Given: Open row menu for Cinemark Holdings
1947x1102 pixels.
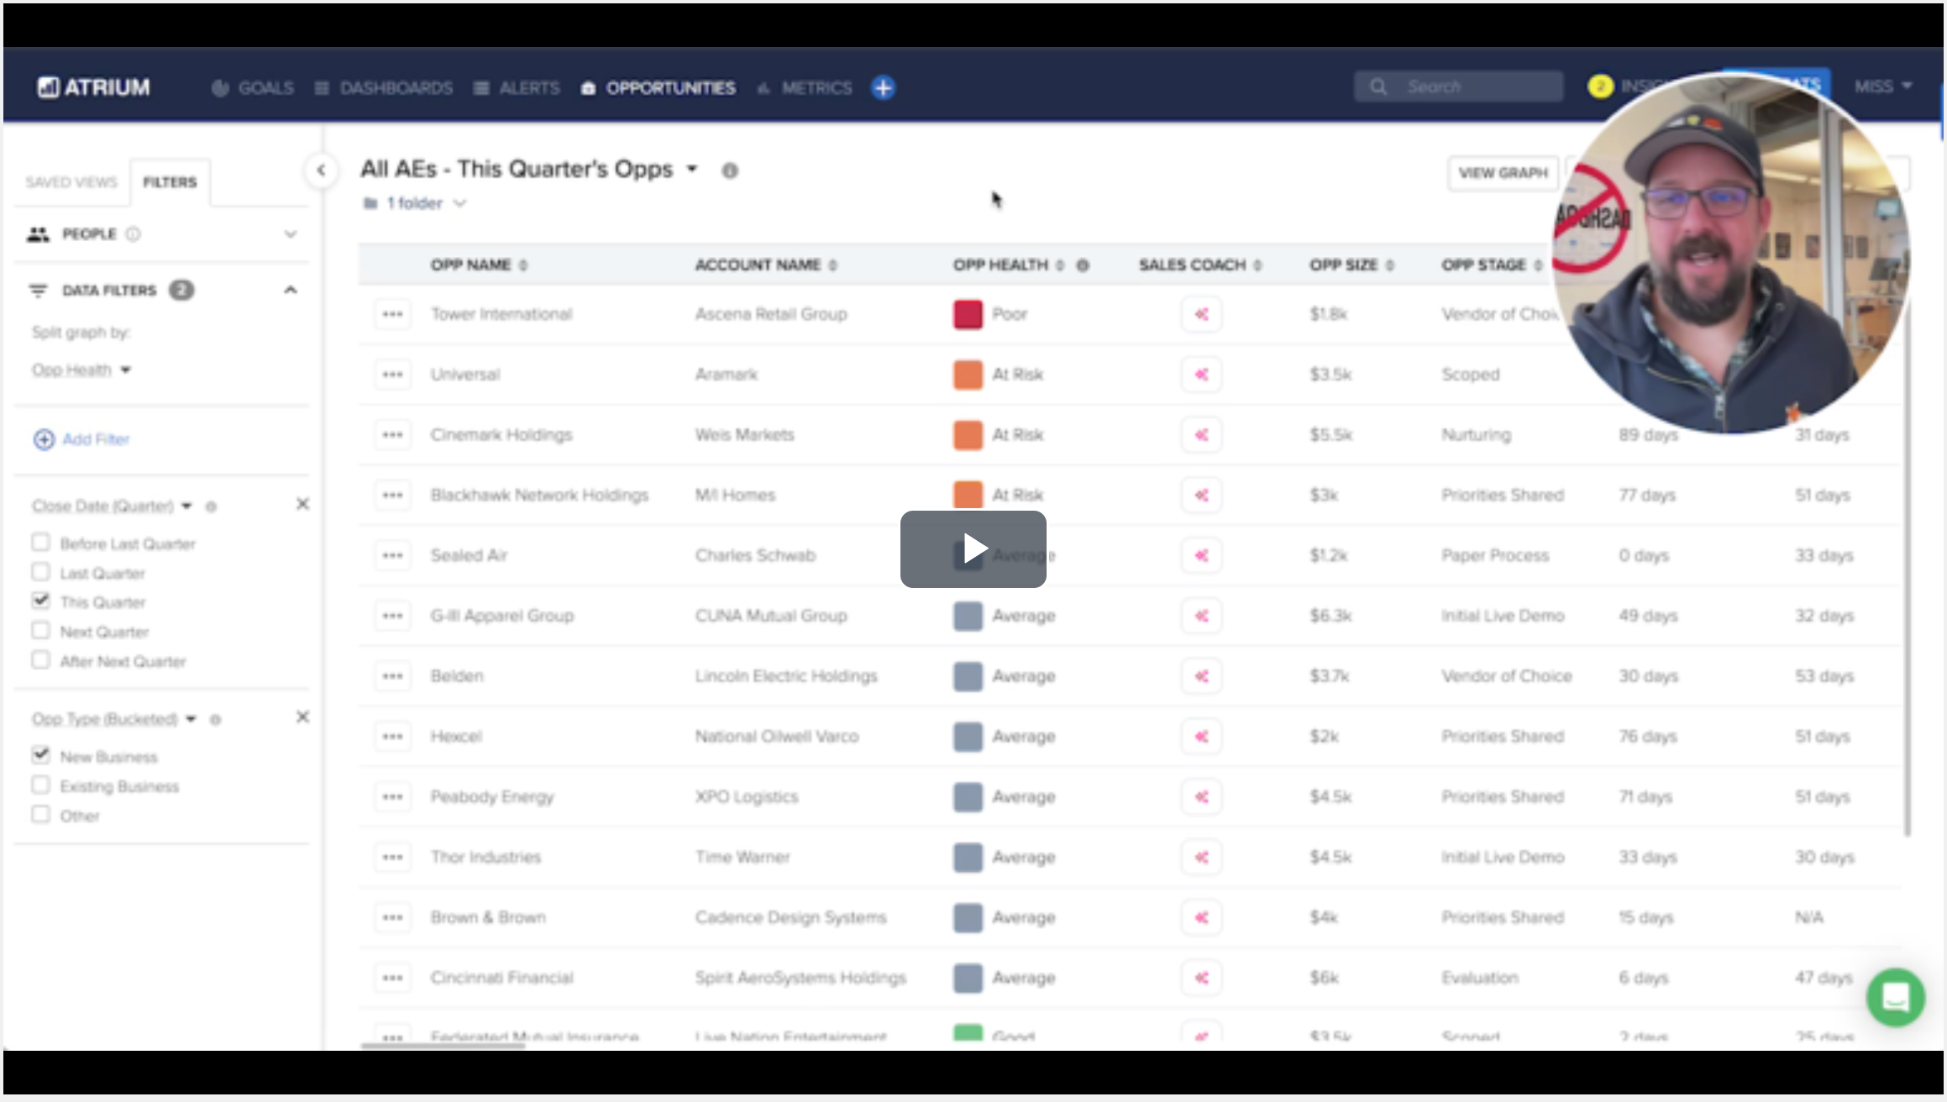Looking at the screenshot, I should [x=392, y=435].
